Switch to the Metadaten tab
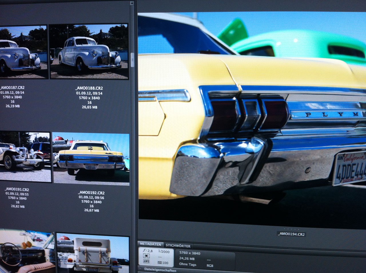The height and width of the screenshot is (273, 366). point(150,244)
